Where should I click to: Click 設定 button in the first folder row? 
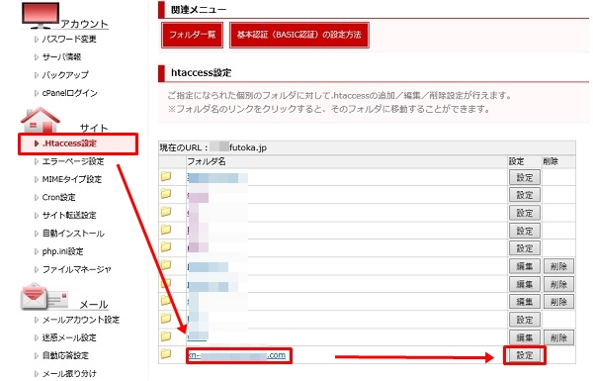tap(525, 177)
